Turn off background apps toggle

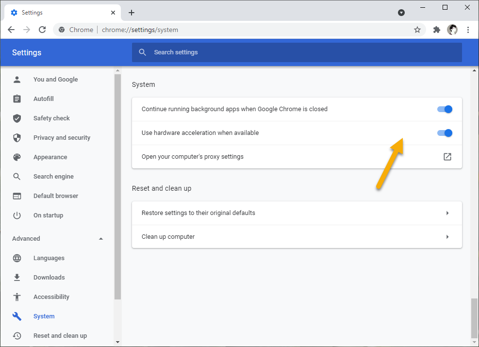444,109
